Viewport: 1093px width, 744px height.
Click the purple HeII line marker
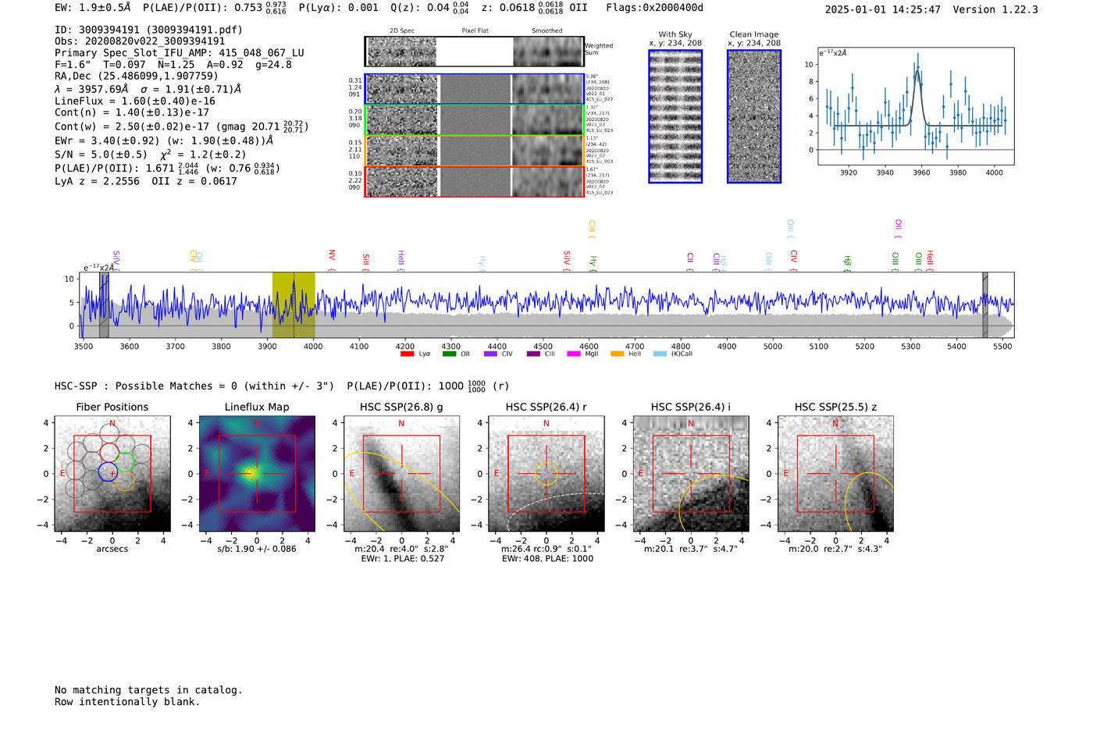click(x=401, y=260)
